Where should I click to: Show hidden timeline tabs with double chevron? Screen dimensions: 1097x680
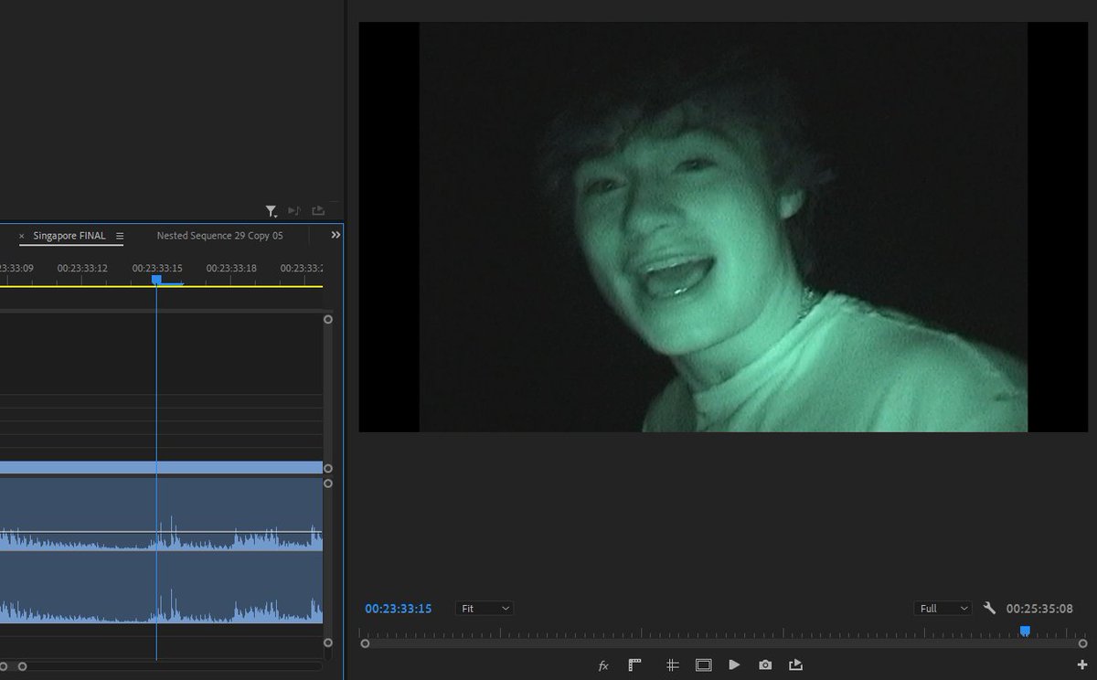click(335, 235)
